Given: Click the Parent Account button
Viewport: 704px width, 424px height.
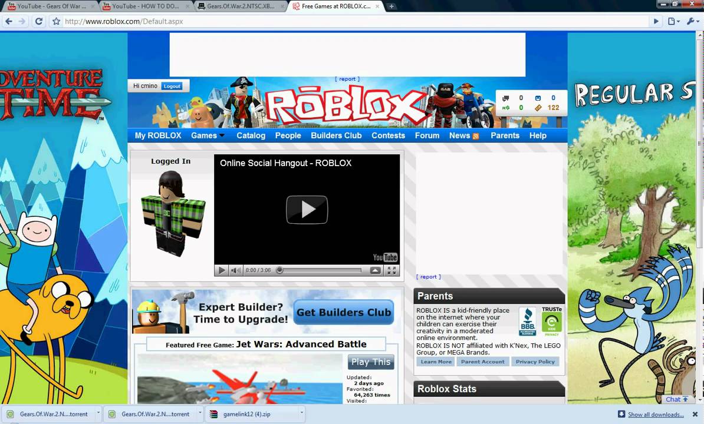Looking at the screenshot, I should click(483, 362).
